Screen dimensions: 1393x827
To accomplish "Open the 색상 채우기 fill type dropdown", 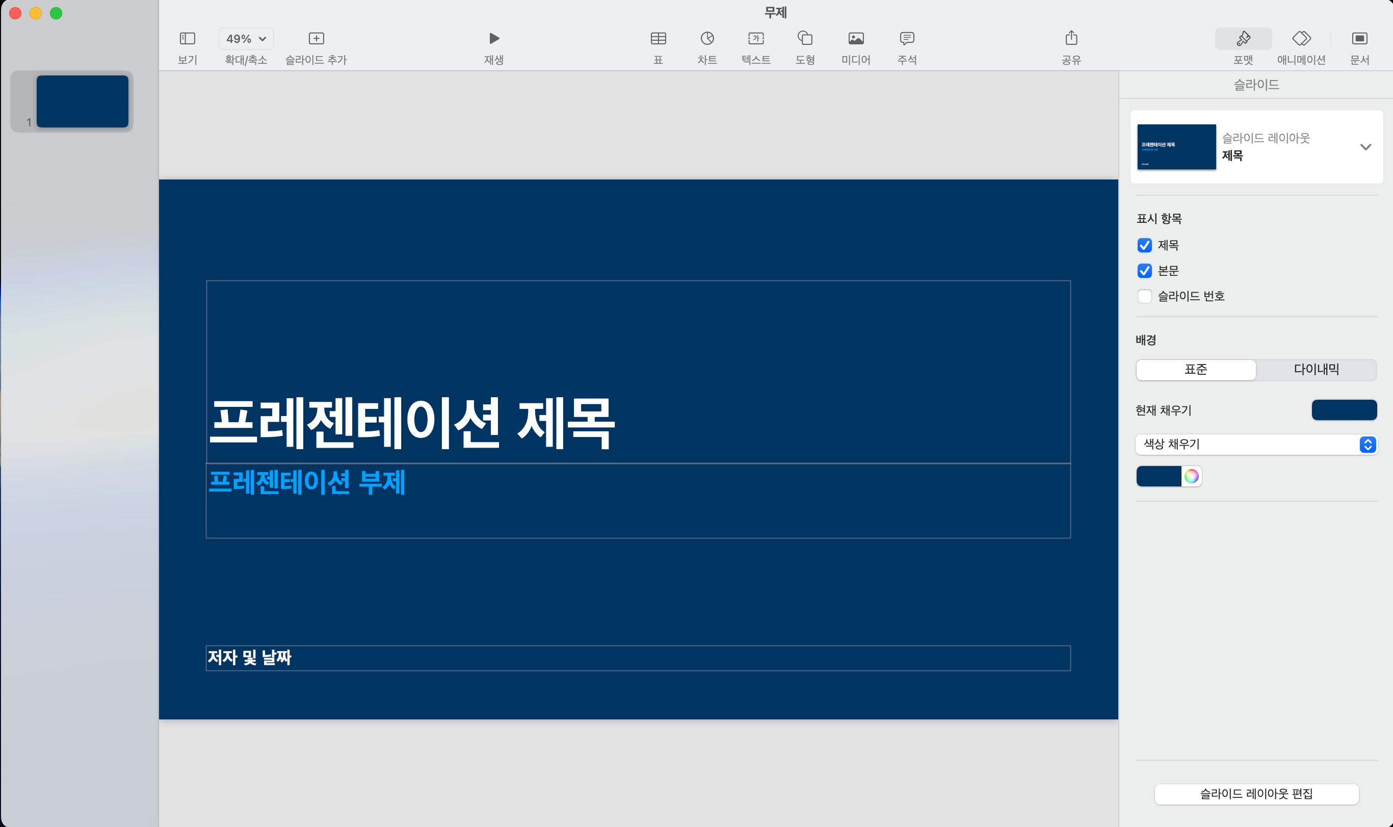I will [x=1256, y=444].
